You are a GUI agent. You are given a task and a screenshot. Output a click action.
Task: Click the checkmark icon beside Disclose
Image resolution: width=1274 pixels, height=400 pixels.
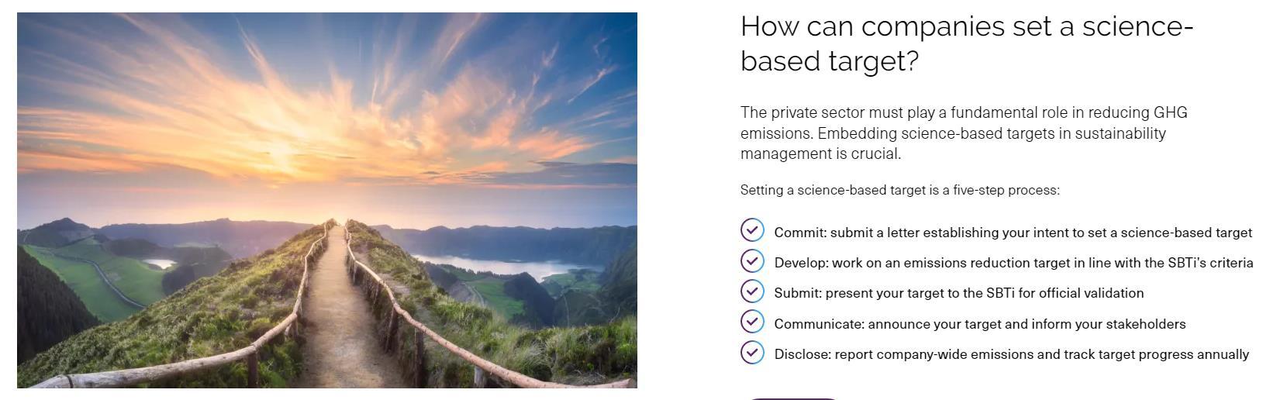pyautogui.click(x=752, y=352)
